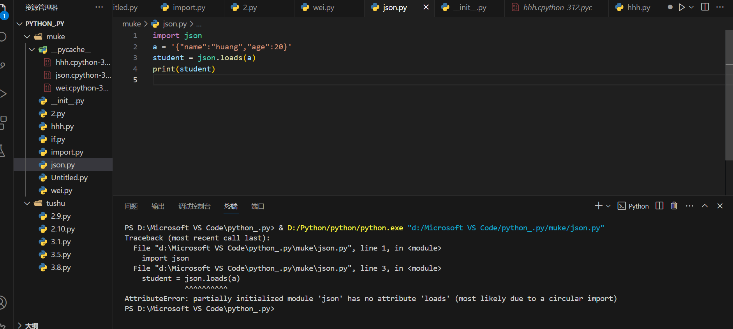Open __init__.py in the explorer tree

click(x=63, y=101)
